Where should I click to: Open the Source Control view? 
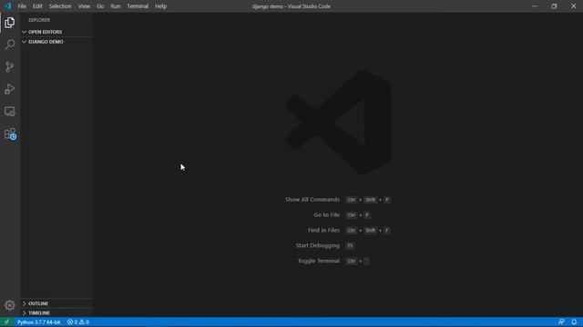10,66
